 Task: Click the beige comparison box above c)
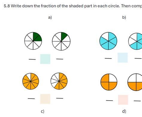point(45,99)
